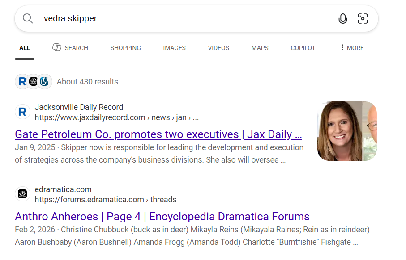Activate voice search microphone icon
Image resolution: width=406 pixels, height=260 pixels.
tap(343, 18)
